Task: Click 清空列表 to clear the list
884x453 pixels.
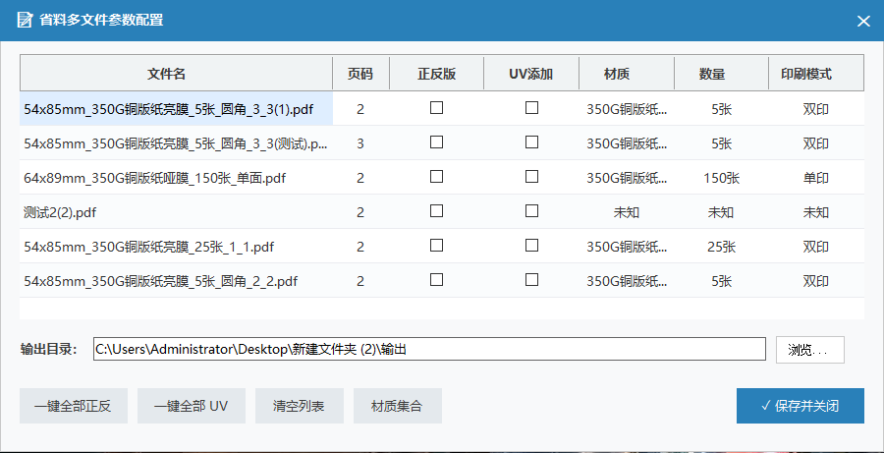Action: [300, 406]
